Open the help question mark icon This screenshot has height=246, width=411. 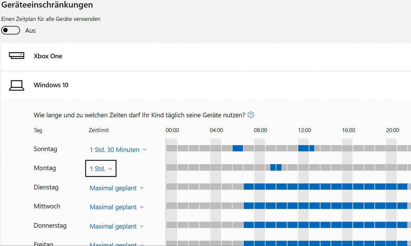tap(251, 115)
